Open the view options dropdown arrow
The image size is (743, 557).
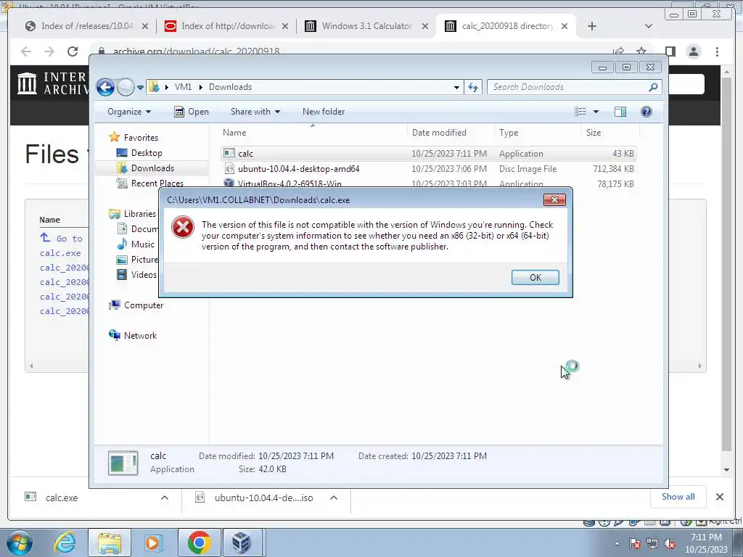tap(596, 112)
